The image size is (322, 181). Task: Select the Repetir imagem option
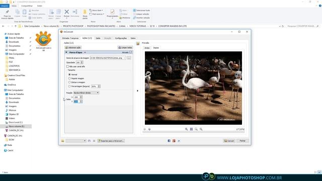tap(69, 78)
